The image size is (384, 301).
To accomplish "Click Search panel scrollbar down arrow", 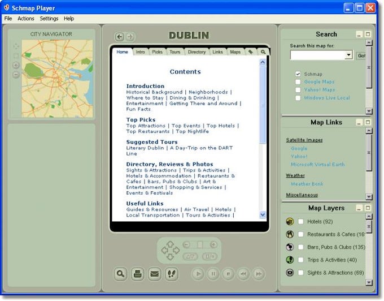I will pos(369,111).
